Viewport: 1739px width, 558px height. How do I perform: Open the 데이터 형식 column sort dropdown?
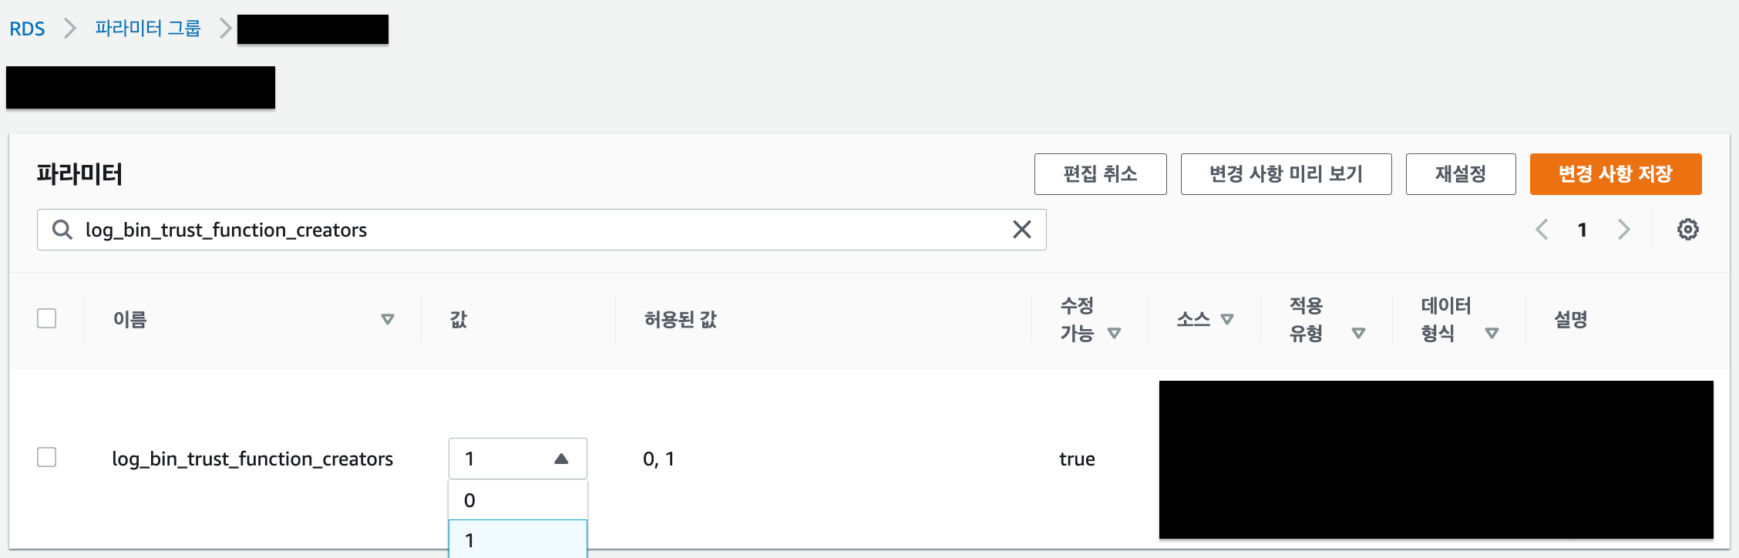coord(1492,333)
